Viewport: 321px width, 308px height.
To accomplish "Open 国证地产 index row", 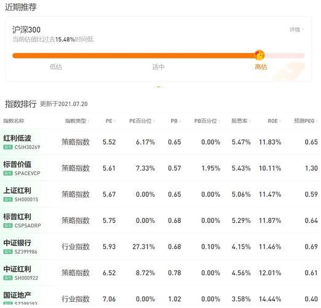I will (x=160, y=296).
